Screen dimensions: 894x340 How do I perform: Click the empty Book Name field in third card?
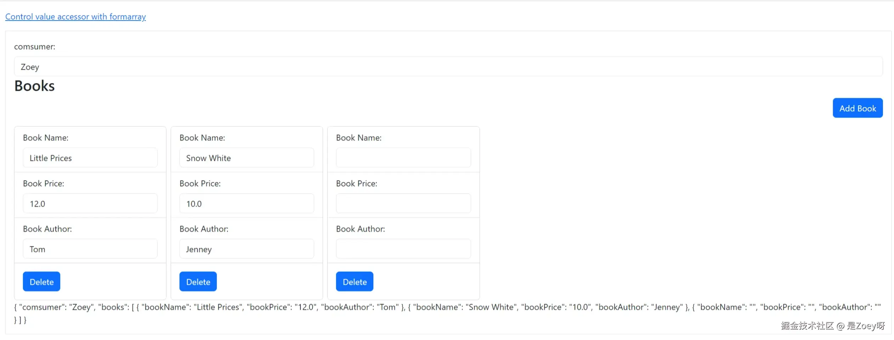(403, 158)
